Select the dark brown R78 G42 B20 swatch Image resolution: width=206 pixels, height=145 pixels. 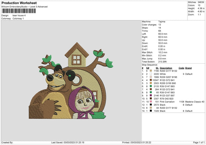point(151,98)
